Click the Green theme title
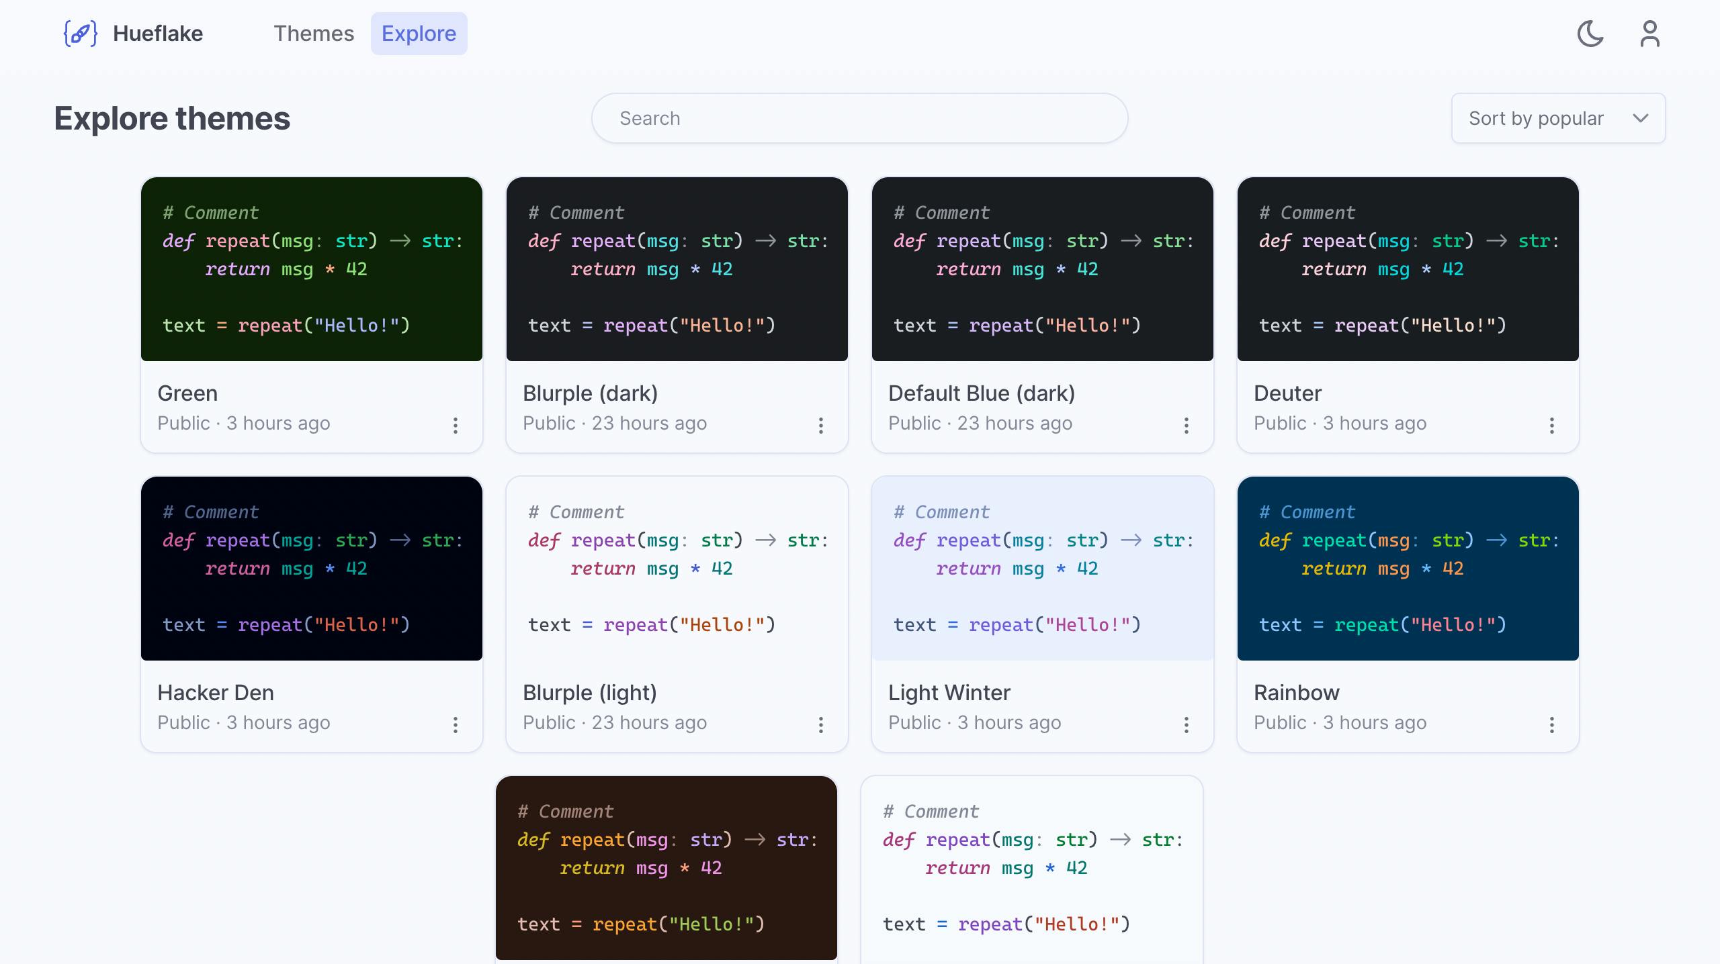 187,393
